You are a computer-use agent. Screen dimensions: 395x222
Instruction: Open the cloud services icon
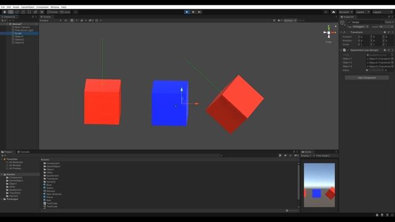(333, 12)
